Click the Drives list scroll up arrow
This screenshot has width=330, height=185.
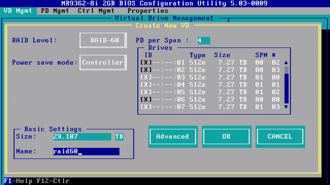[286, 63]
